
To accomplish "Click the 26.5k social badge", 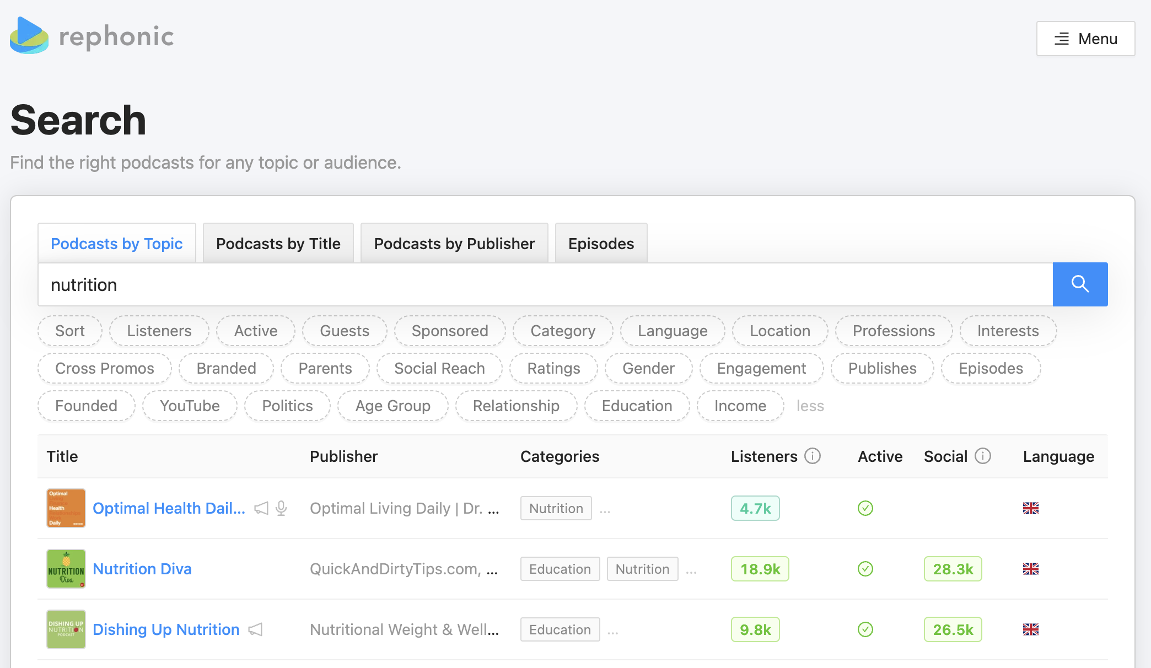I will coord(953,629).
